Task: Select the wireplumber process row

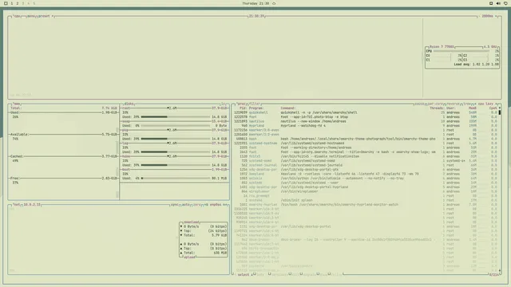Action: (366, 191)
